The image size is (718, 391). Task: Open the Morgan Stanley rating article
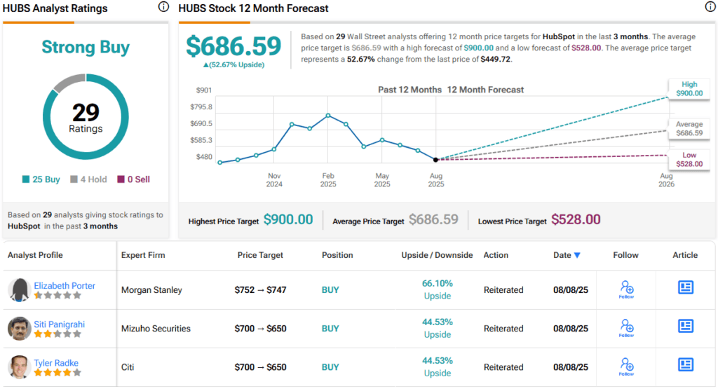[686, 287]
